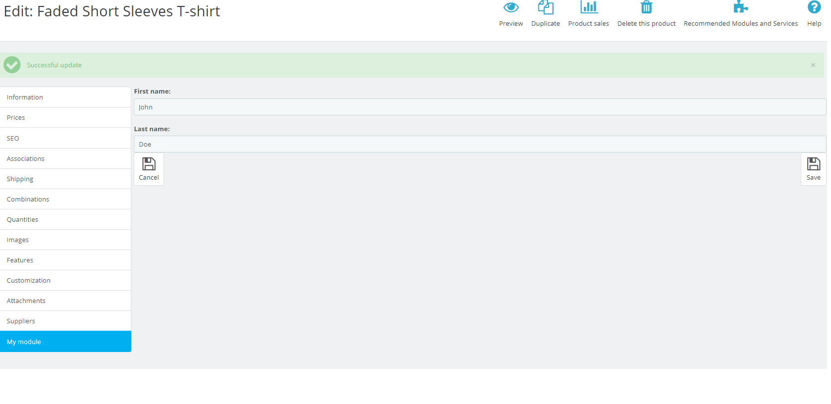Select the Associations tab
Screen dimensions: 831x404
65,158
